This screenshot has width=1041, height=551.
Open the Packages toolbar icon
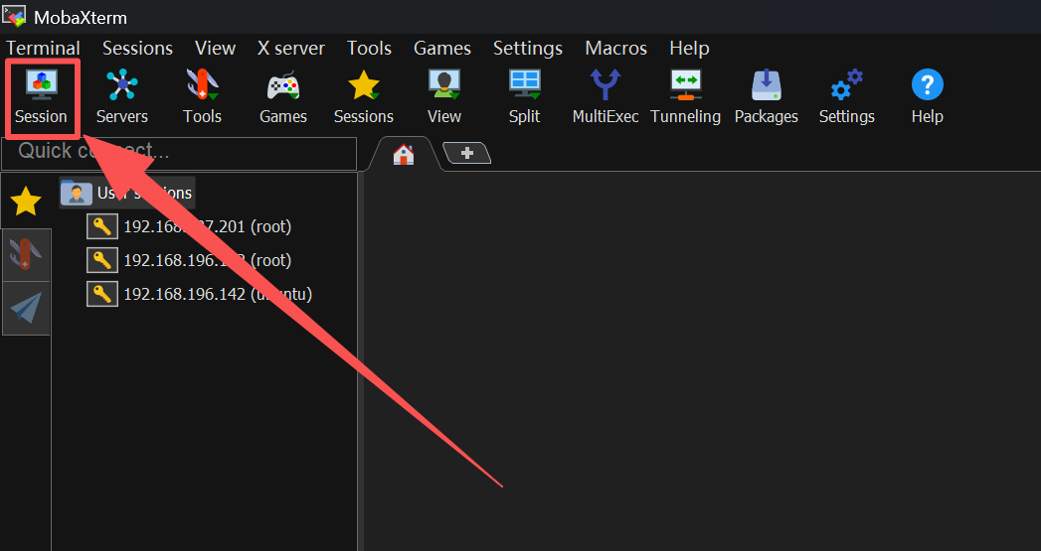pyautogui.click(x=767, y=97)
